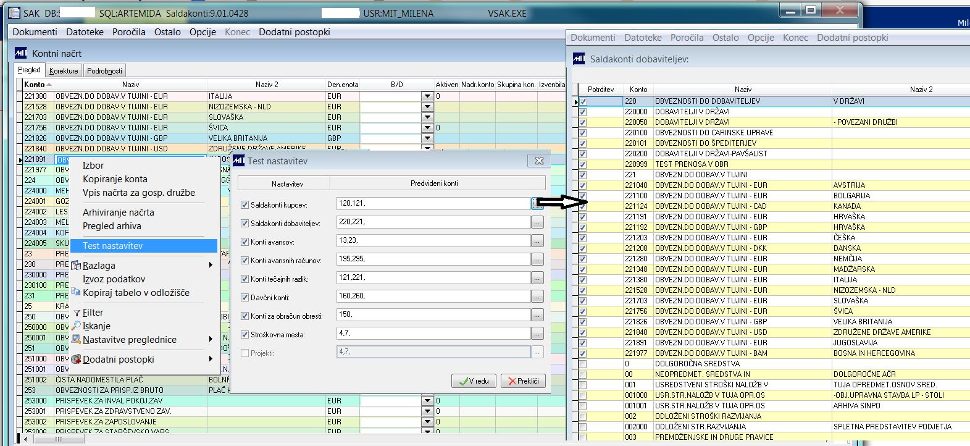Click the Iskanje magnifier icon
Viewport: 970px width, 446px height.
coord(77,326)
